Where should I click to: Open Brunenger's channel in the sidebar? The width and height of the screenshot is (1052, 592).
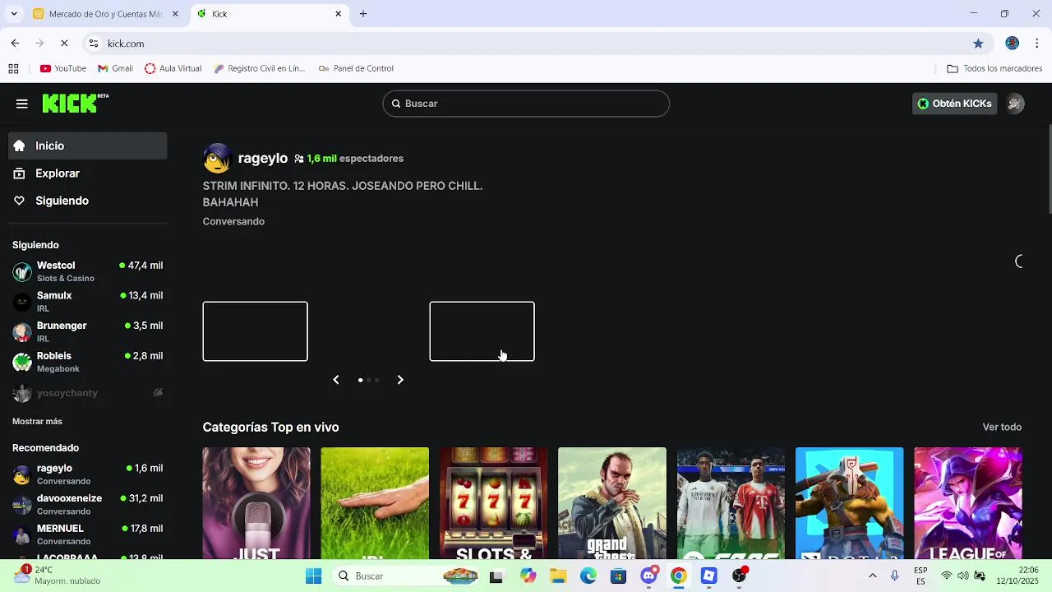coord(88,331)
